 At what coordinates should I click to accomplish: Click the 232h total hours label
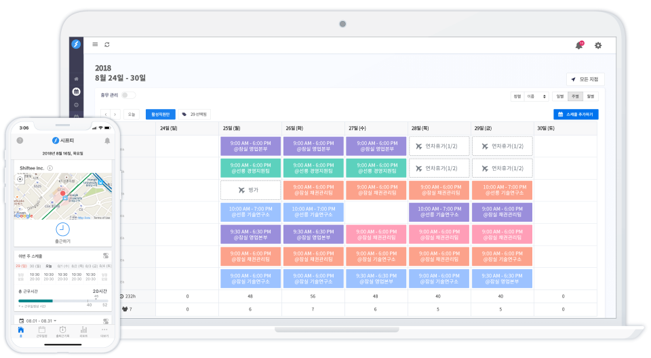point(128,296)
